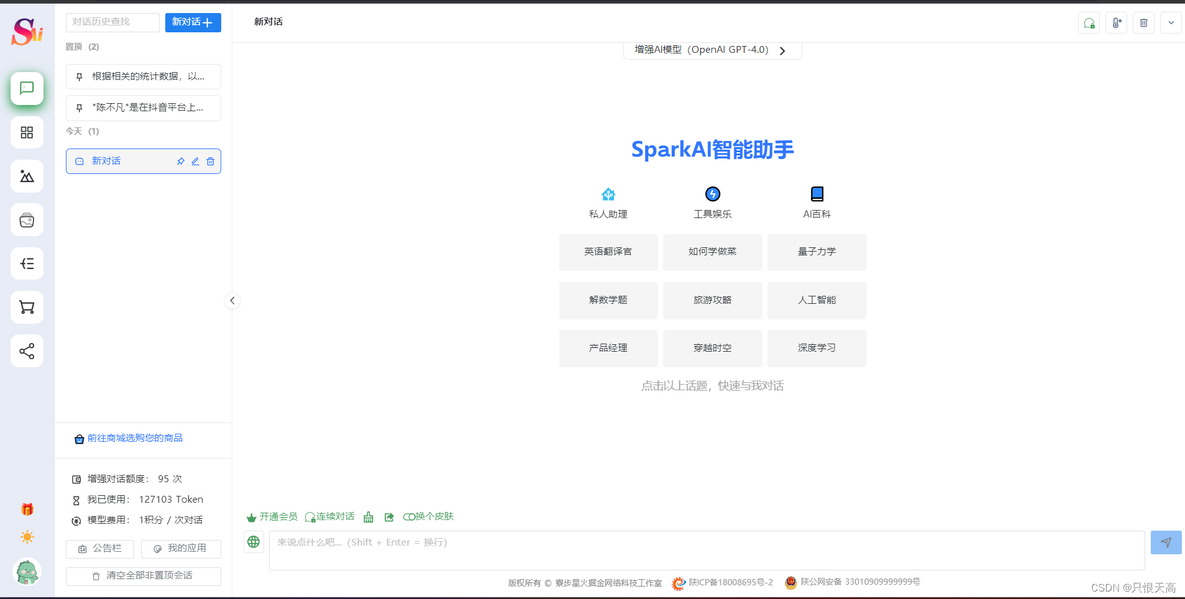The height and width of the screenshot is (599, 1185).
Task: Open the chat icon in the sidebar
Action: click(27, 88)
